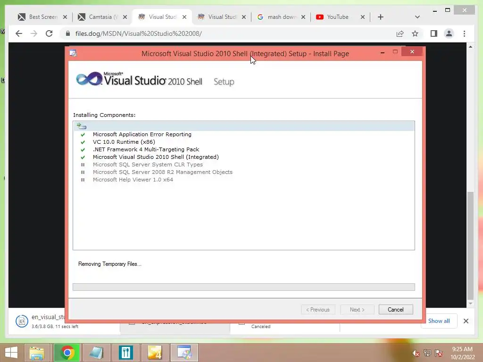This screenshot has height=362, width=483.
Task: Click the setup window title bar icon
Action: tap(73, 53)
